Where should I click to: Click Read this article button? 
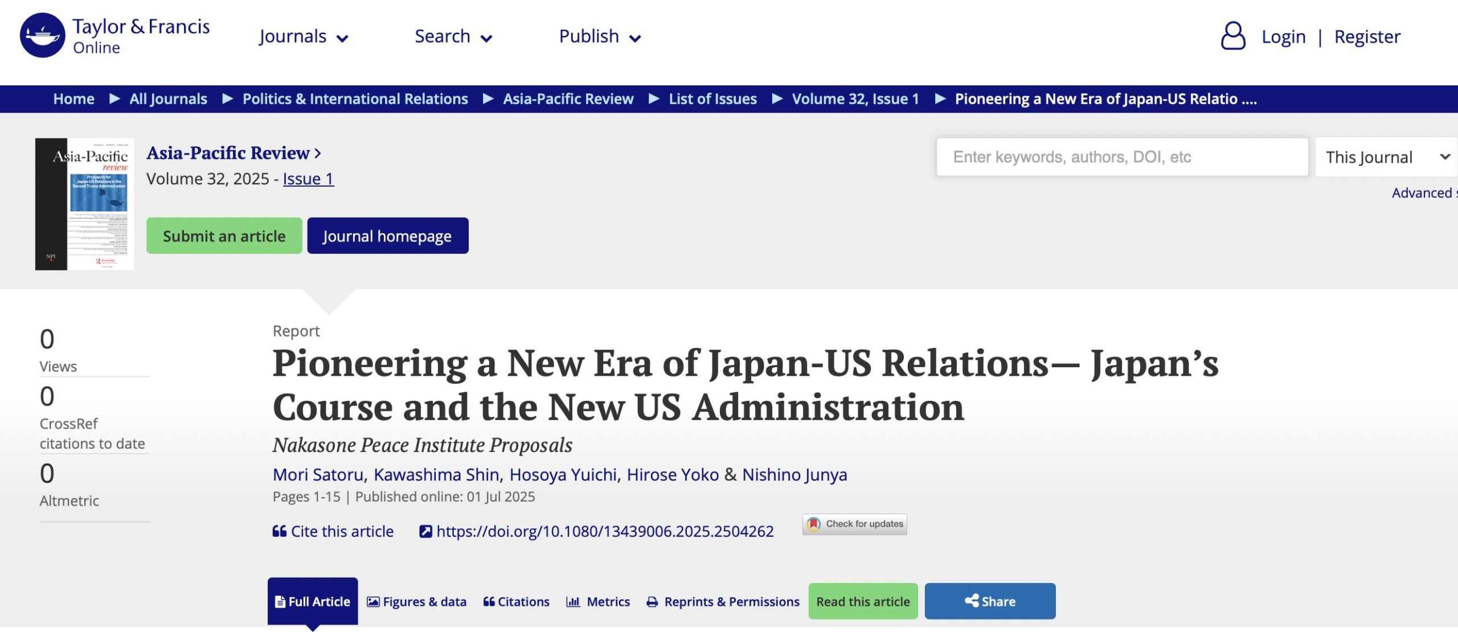click(863, 601)
